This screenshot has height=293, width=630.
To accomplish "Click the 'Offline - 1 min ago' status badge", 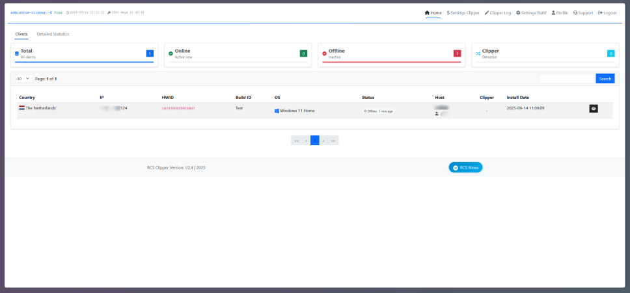I will click(378, 111).
